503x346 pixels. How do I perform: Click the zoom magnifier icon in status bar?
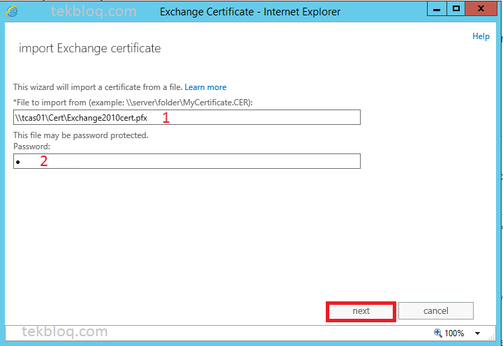(438, 333)
